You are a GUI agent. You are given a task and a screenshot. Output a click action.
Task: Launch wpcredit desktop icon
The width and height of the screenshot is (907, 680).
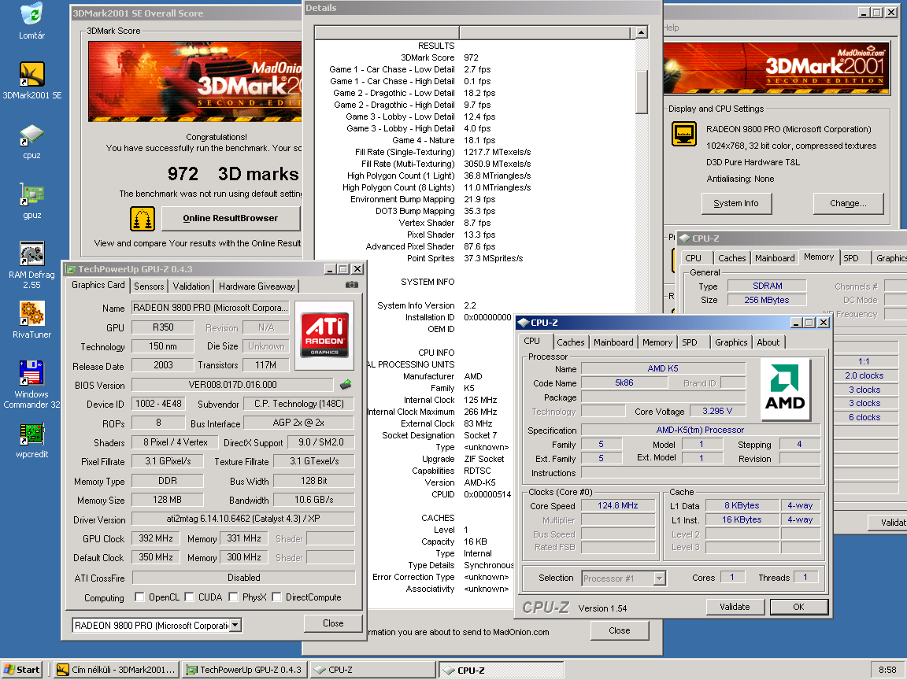point(31,441)
